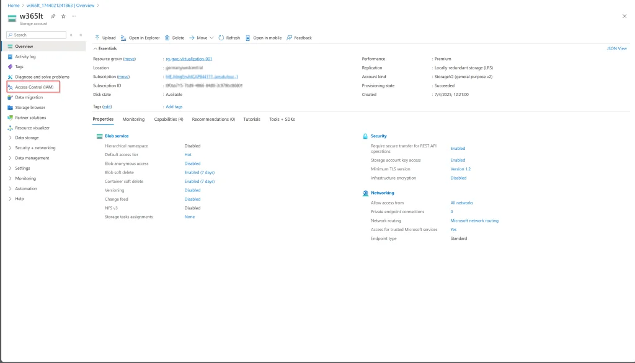Expand the Monitoring group in the sidebar
The width and height of the screenshot is (635, 363).
[10, 178]
